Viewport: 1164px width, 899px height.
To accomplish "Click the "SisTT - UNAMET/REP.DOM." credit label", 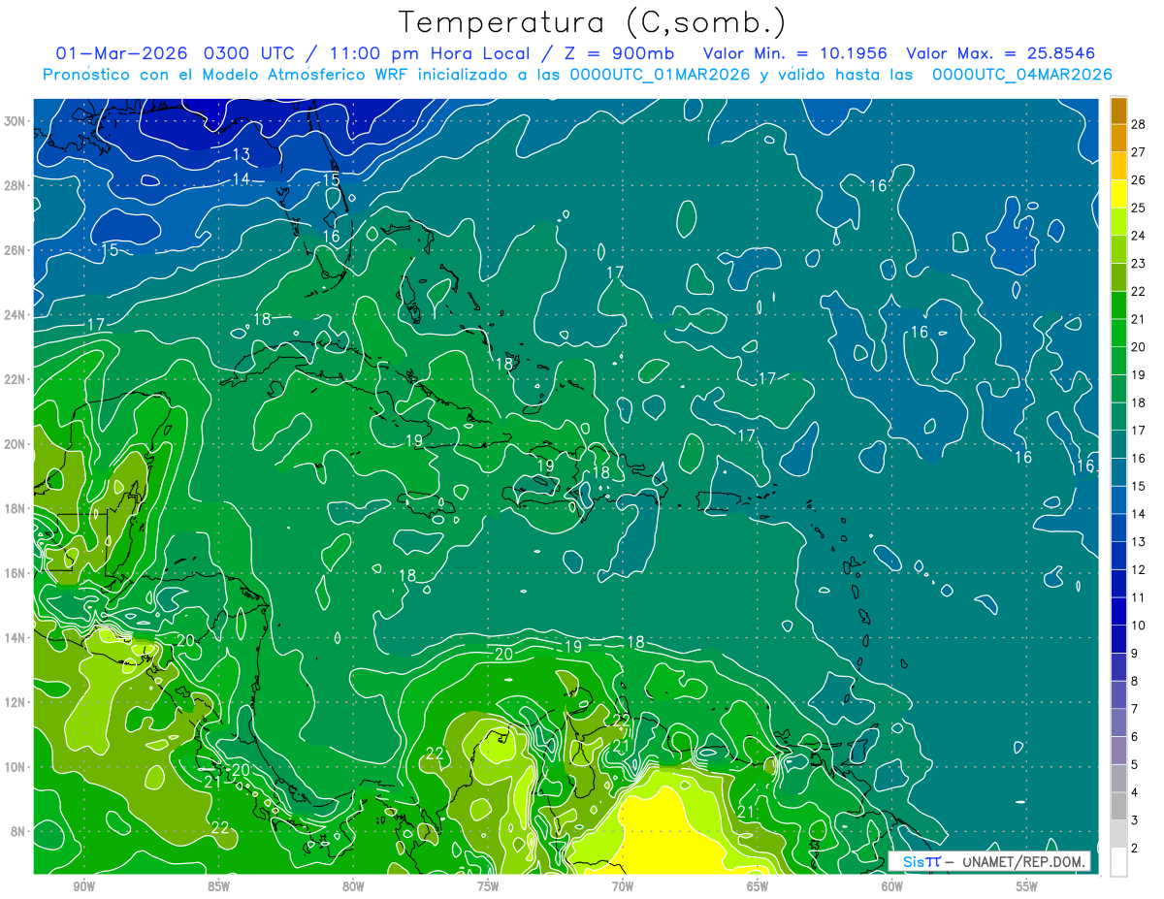I will pos(988,862).
